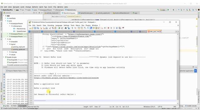Image resolution: width=200 pixels, height=112 pixels.
Task: Expand the manifests folder in project tree
Action: (6, 18)
